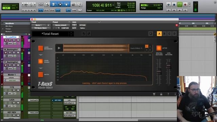Click the Online clock button in transport
The width and height of the screenshot is (217, 122).
169,4
